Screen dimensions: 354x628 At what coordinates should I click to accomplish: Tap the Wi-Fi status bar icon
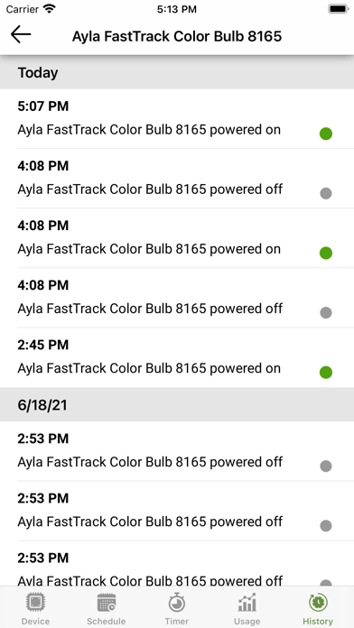(50, 9)
